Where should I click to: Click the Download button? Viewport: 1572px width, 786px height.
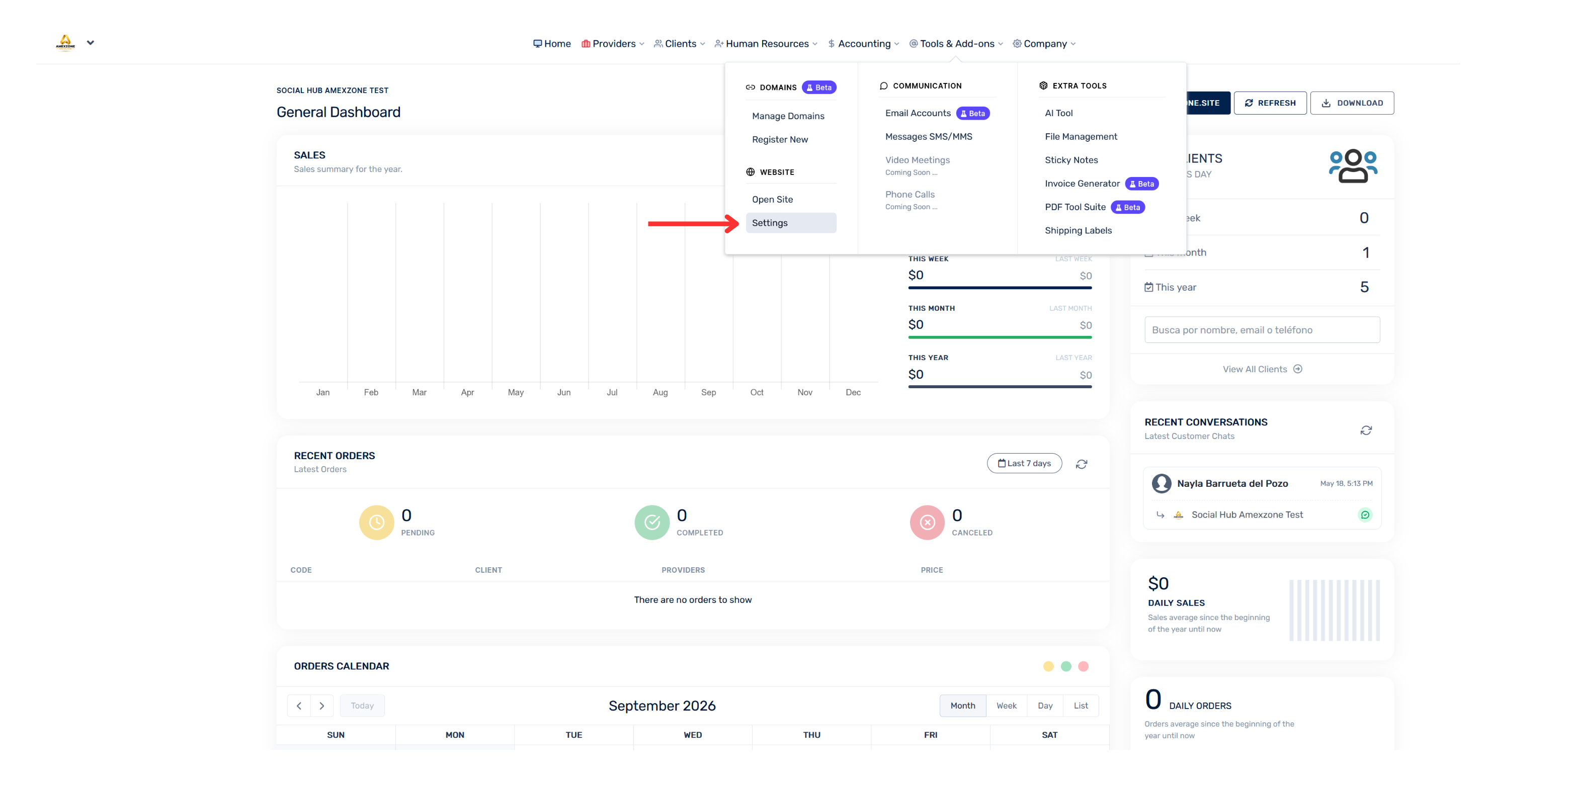pos(1352,103)
